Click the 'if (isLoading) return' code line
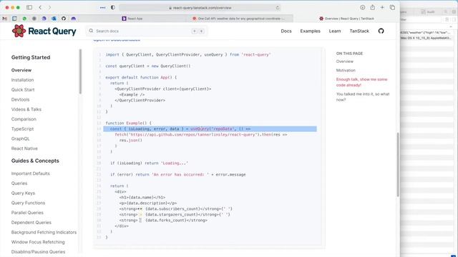 click(x=149, y=163)
